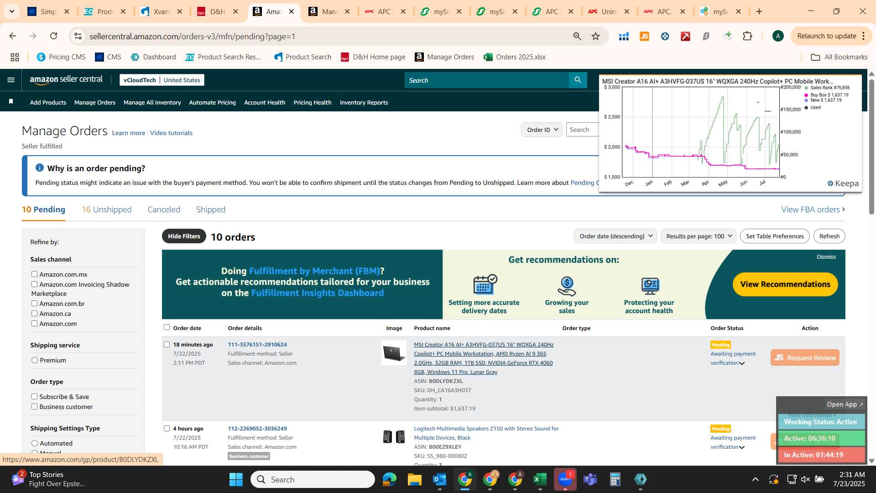The height and width of the screenshot is (493, 876).
Task: Open a new browser tab with plus icon
Action: point(759,11)
